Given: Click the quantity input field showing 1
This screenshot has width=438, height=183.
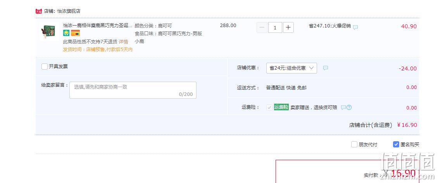Looking at the screenshot, I should [275, 27].
